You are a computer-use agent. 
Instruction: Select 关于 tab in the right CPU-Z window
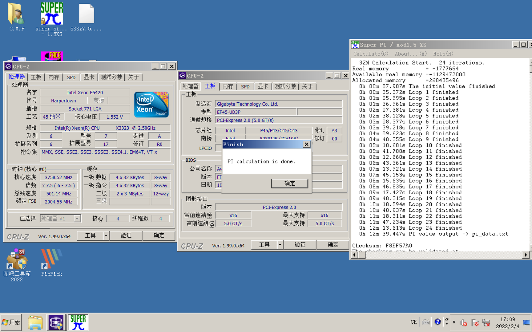[x=307, y=86]
